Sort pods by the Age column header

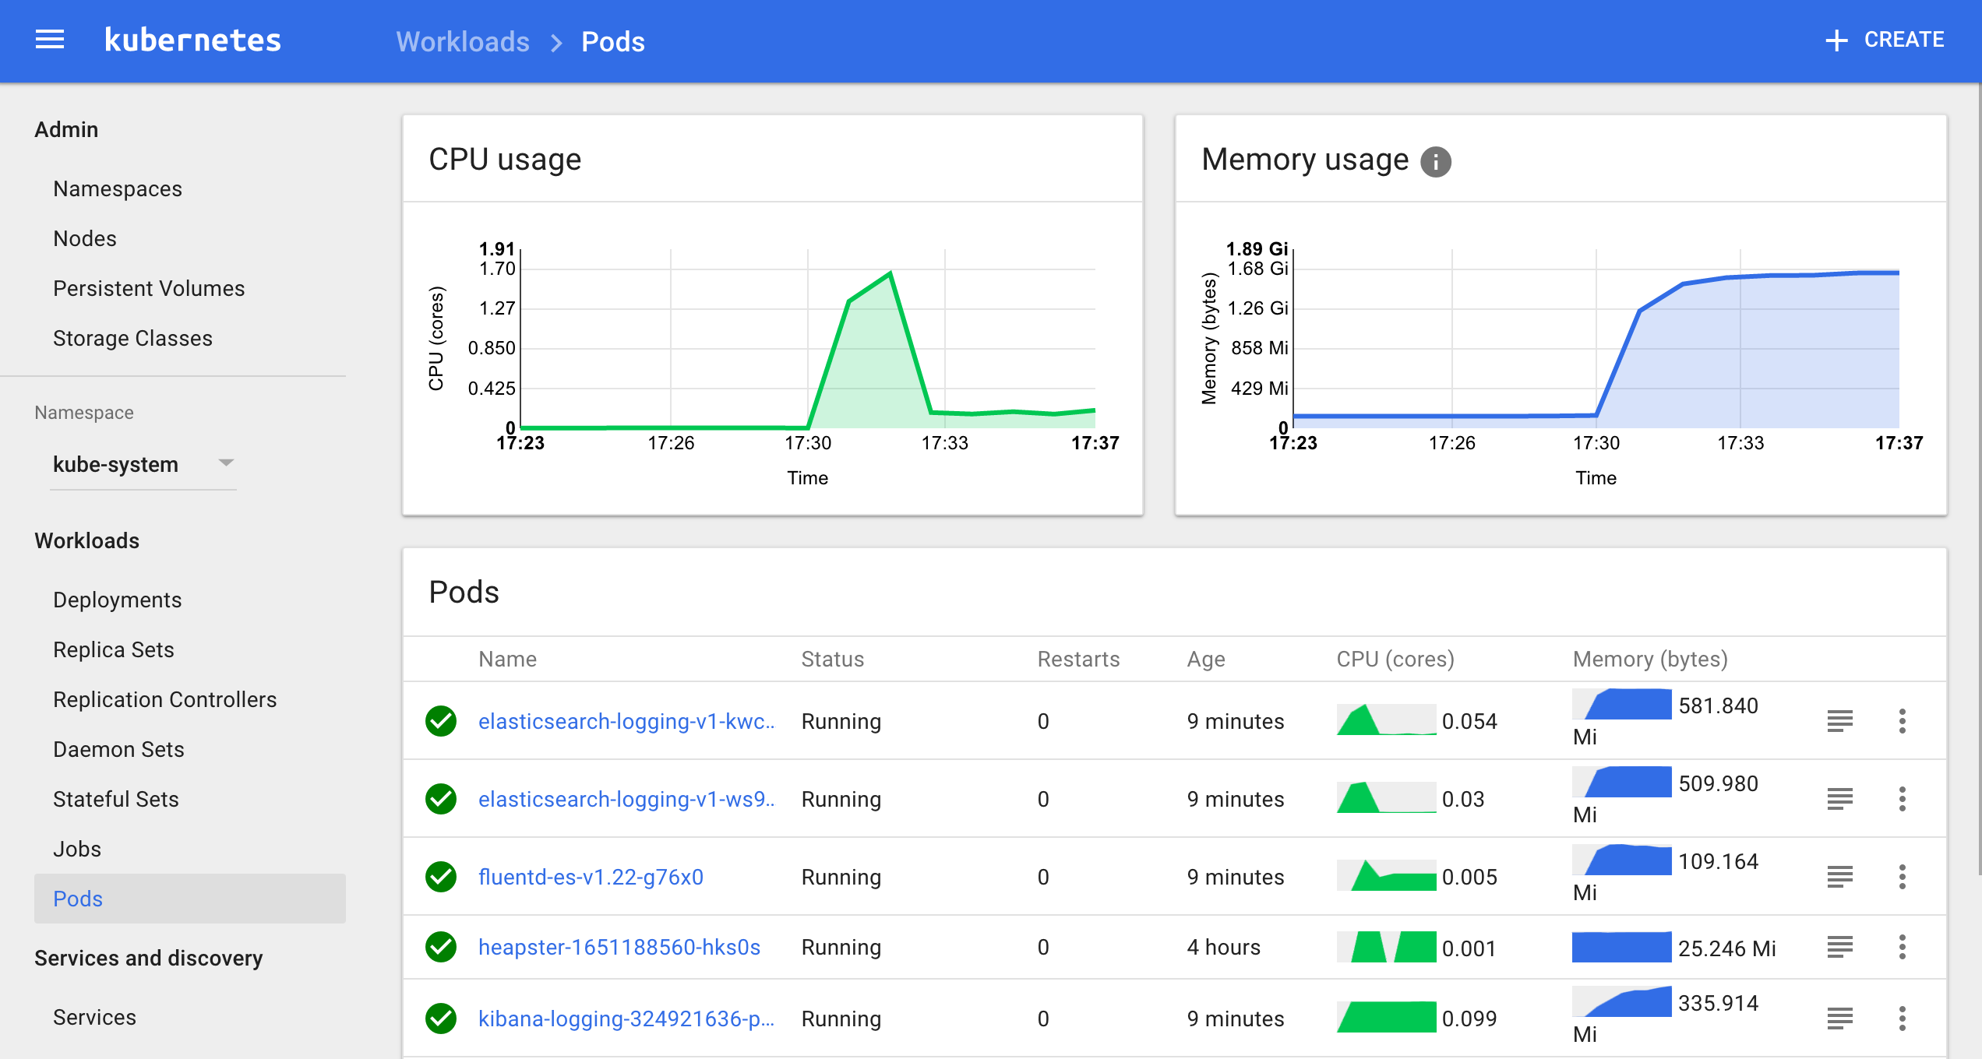tap(1205, 659)
